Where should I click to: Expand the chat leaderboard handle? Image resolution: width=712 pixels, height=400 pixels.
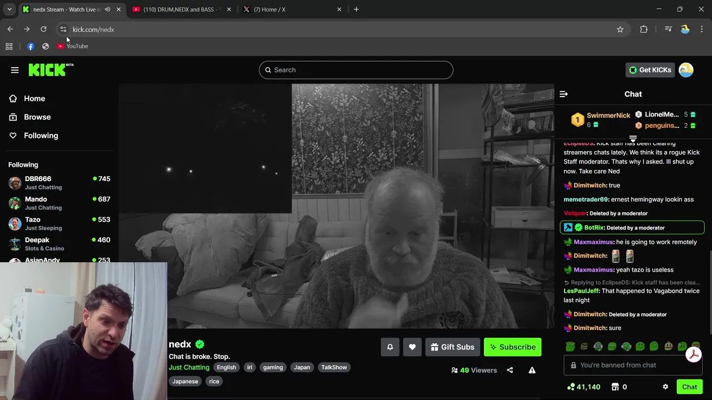633,138
